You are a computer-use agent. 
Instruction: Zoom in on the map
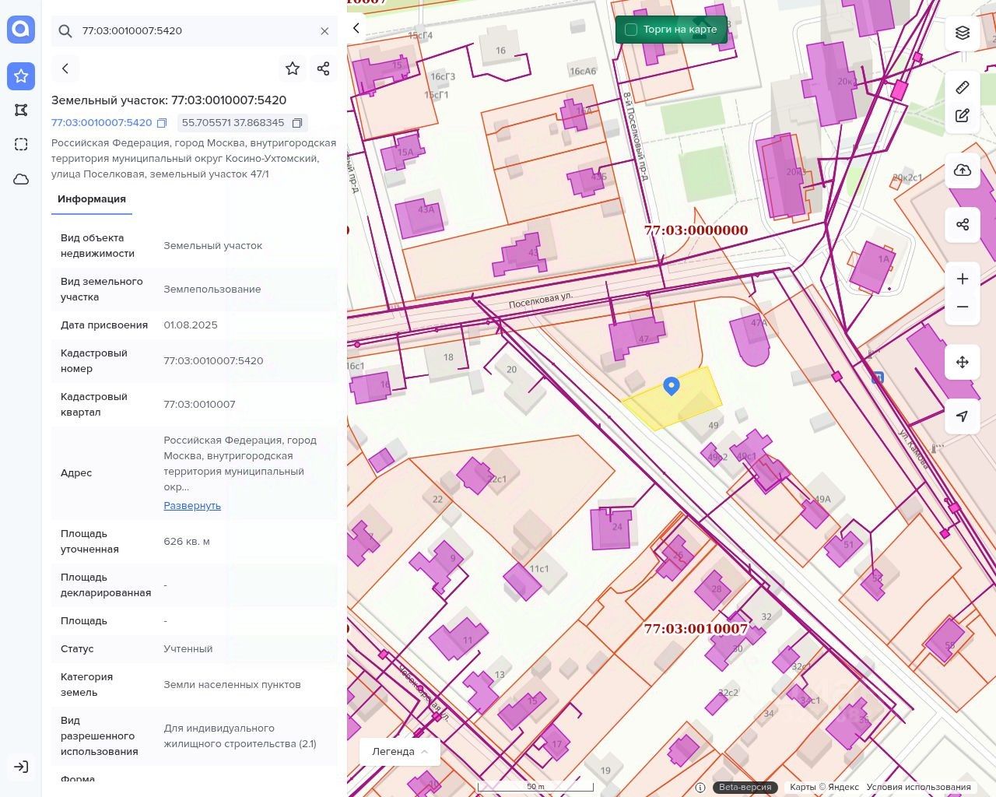pyautogui.click(x=963, y=279)
